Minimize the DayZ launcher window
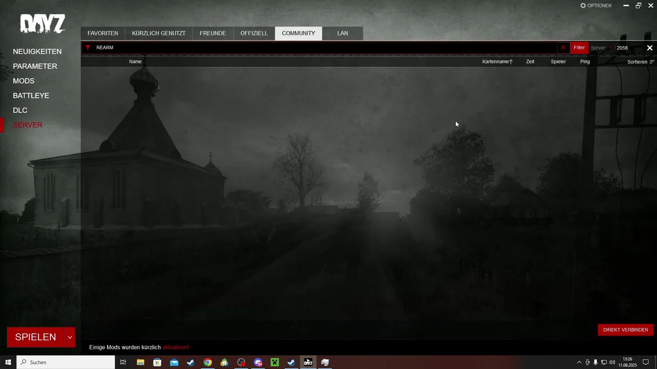Viewport: 657px width, 369px height. click(x=626, y=6)
